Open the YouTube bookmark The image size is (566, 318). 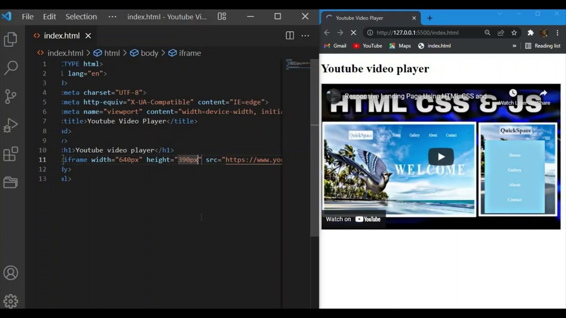(x=367, y=46)
